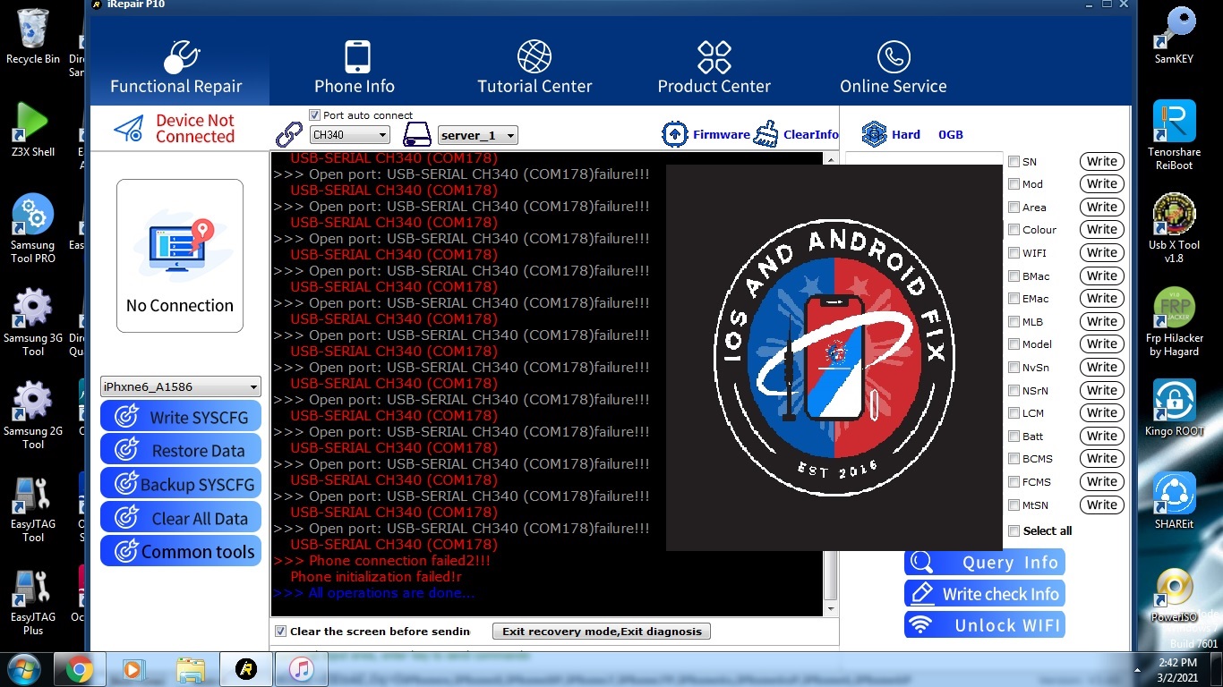Click the Query Info button
The height and width of the screenshot is (687, 1223).
pos(985,563)
